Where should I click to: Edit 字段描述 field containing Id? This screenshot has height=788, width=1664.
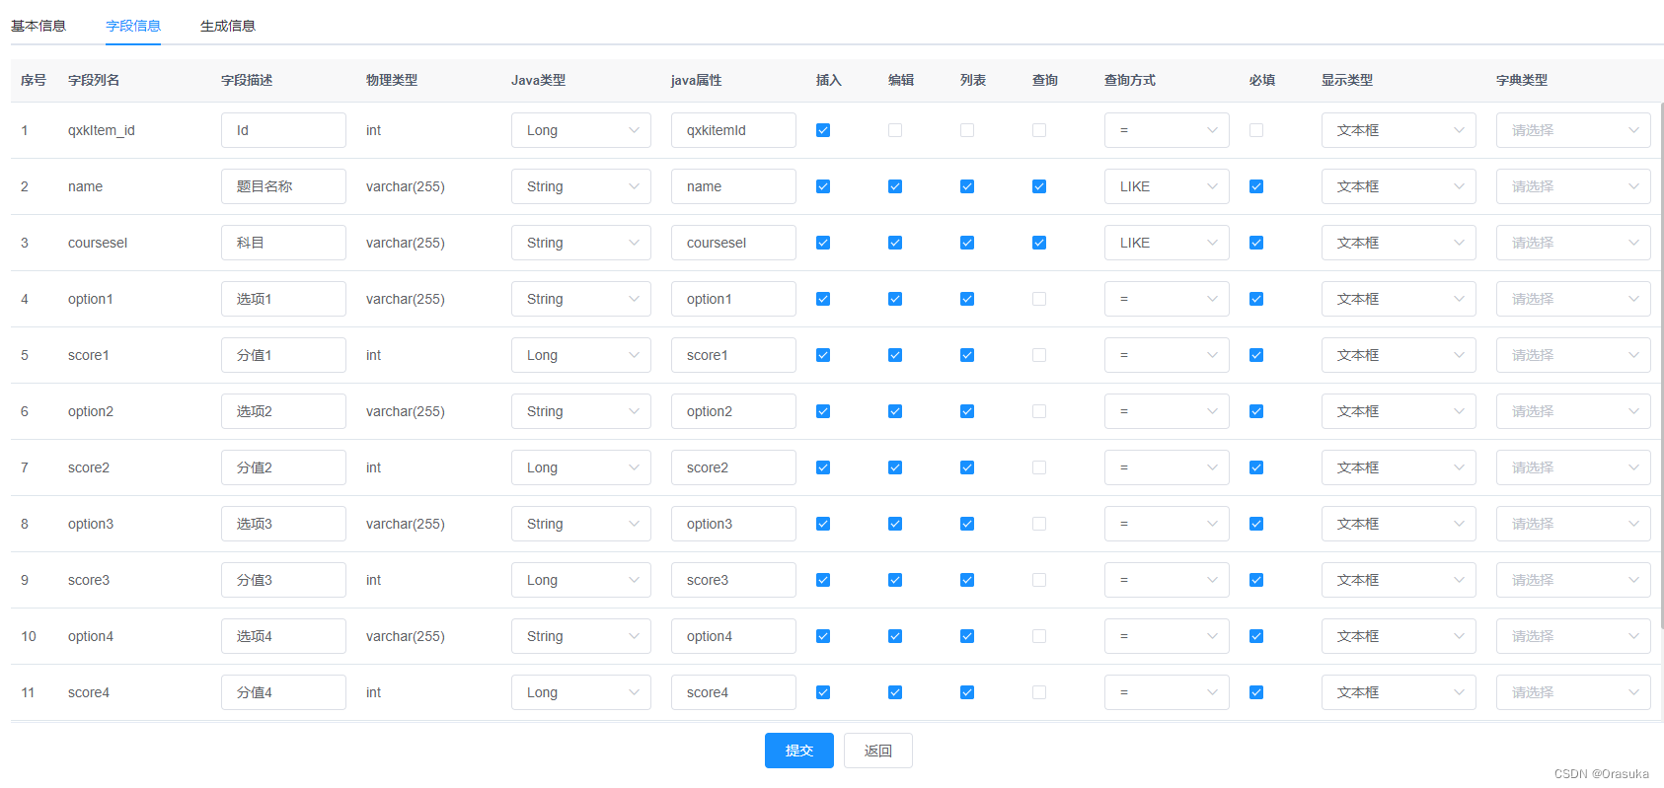pyautogui.click(x=283, y=130)
